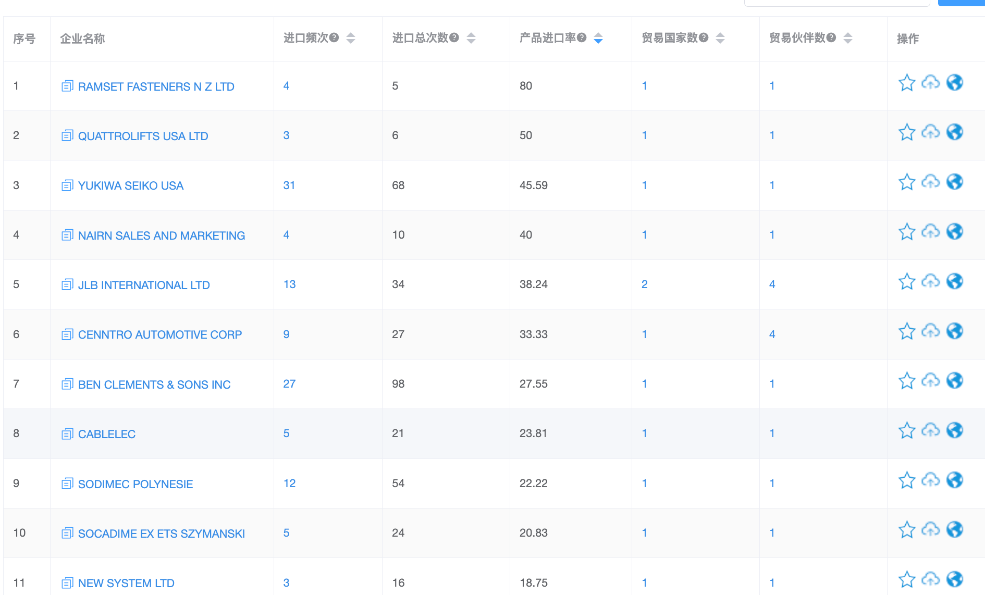Open CABLELEC company link

click(x=107, y=434)
